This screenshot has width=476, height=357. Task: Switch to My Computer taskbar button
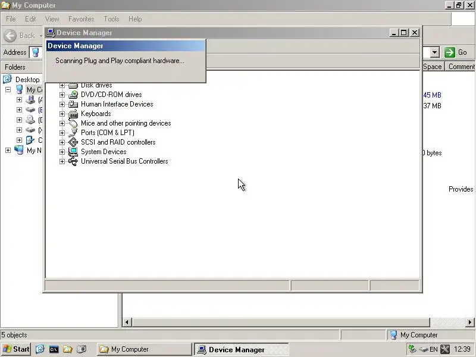(x=145, y=349)
